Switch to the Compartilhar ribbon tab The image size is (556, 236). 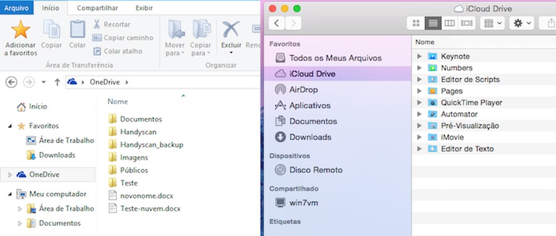point(98,8)
